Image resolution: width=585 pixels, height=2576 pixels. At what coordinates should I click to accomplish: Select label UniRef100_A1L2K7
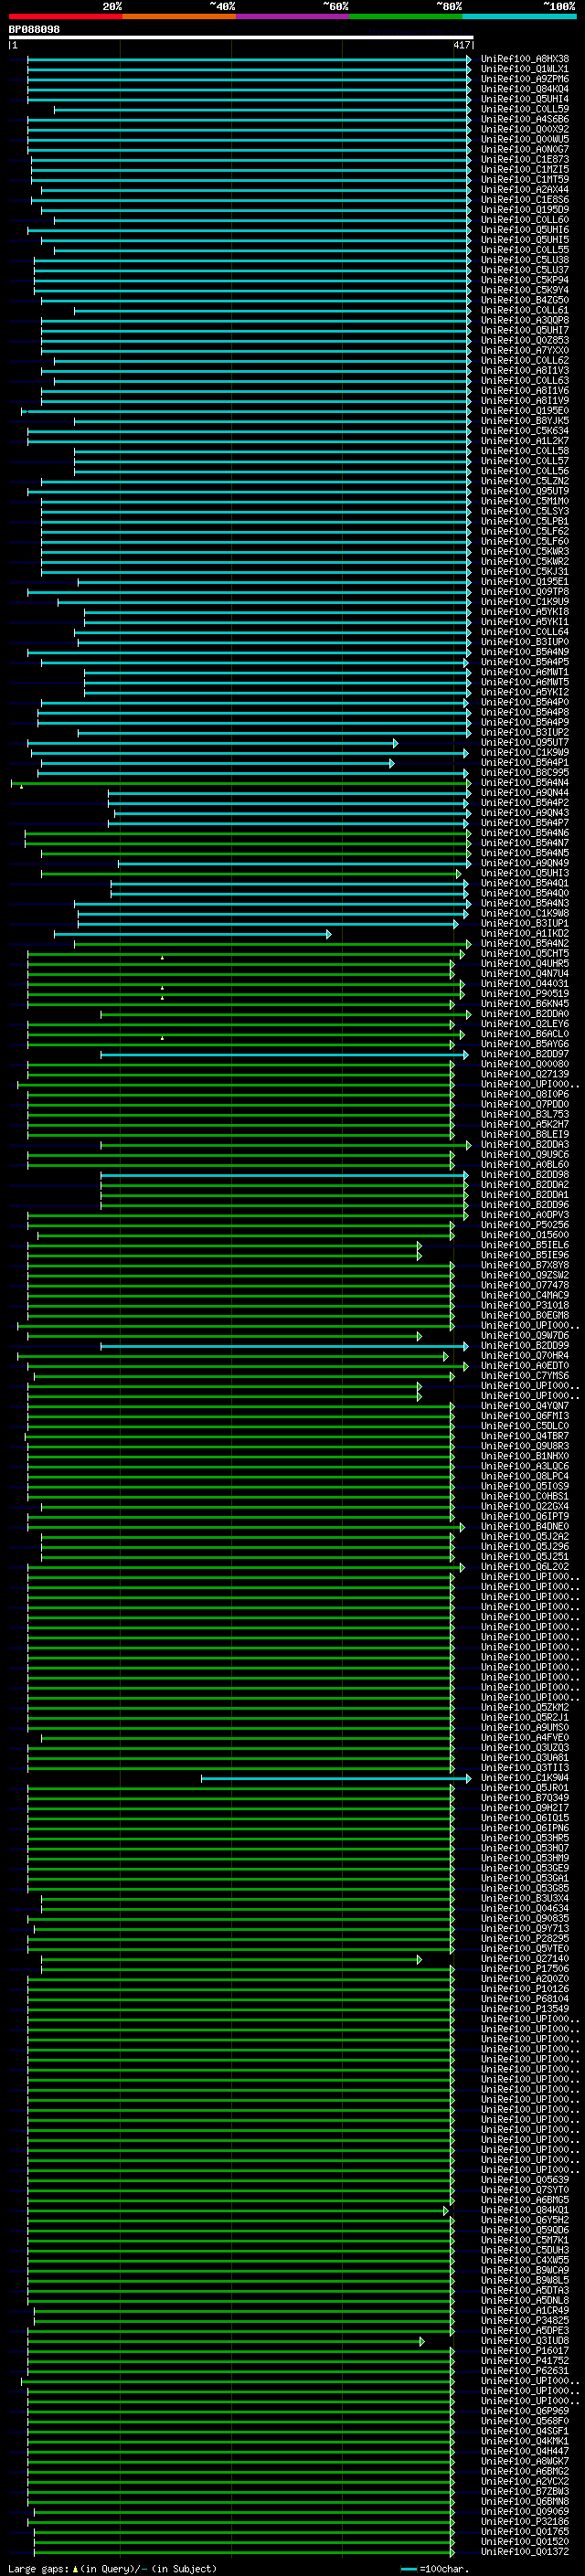(x=525, y=440)
